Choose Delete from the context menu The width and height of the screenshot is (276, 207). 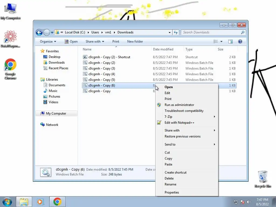coord(187,178)
